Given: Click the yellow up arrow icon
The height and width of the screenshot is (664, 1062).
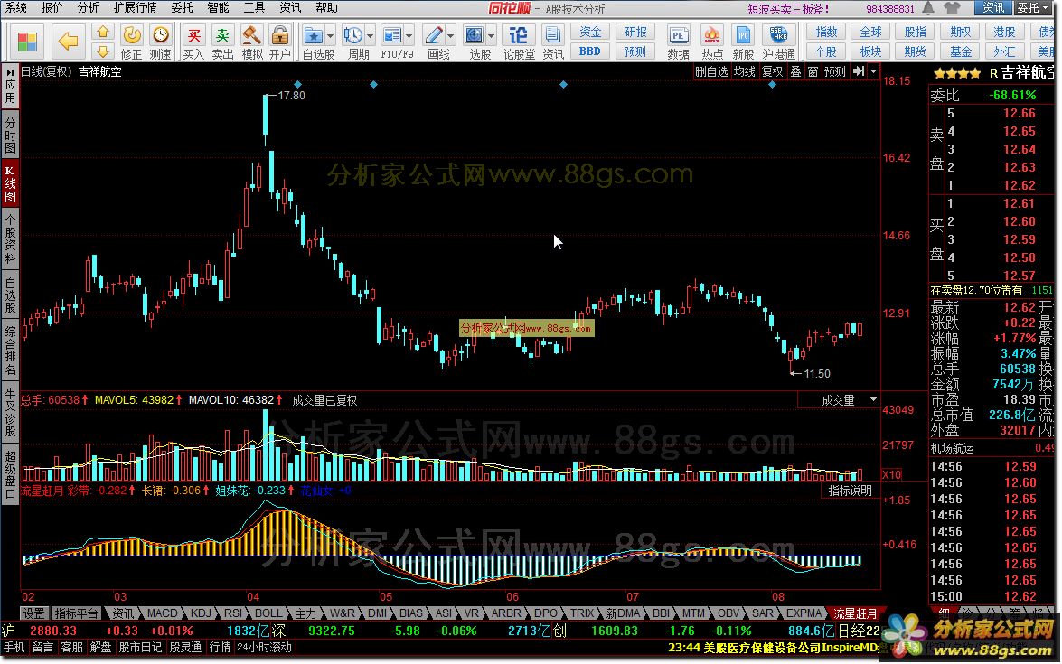Looking at the screenshot, I should point(103,32).
